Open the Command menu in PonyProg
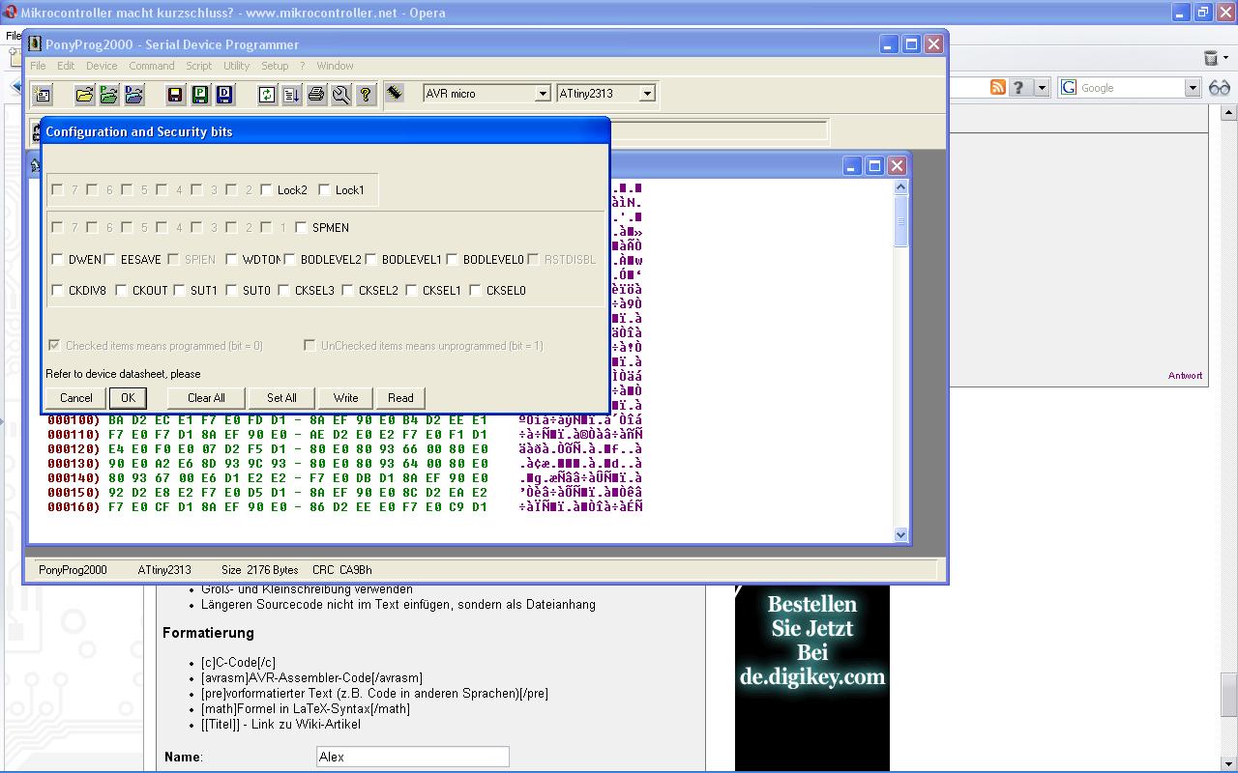The image size is (1238, 773). tap(152, 66)
